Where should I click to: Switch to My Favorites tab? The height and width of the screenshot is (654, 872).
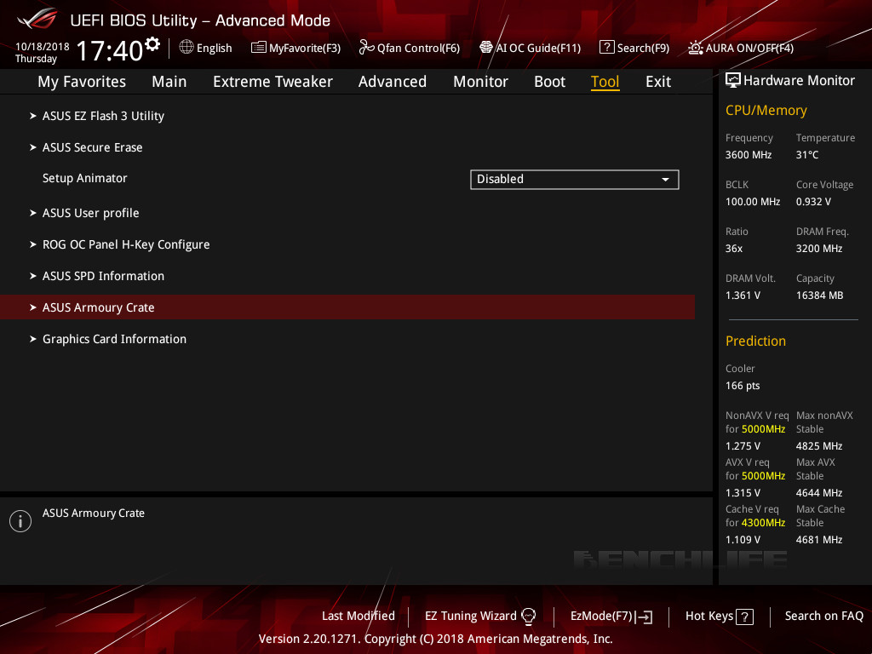tap(82, 82)
